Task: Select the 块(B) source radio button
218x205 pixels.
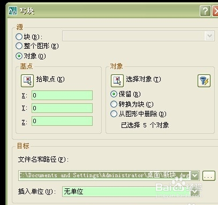Action: pyautogui.click(x=19, y=37)
